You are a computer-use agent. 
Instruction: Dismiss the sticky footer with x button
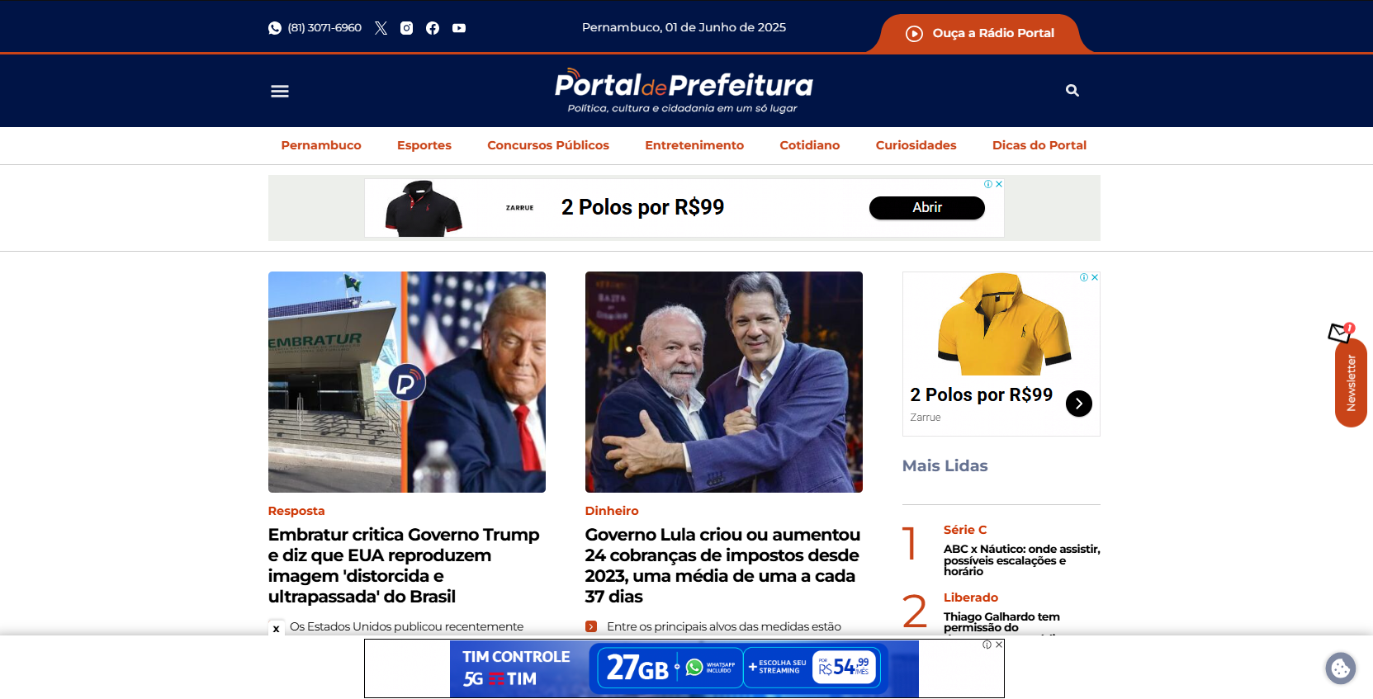276,629
